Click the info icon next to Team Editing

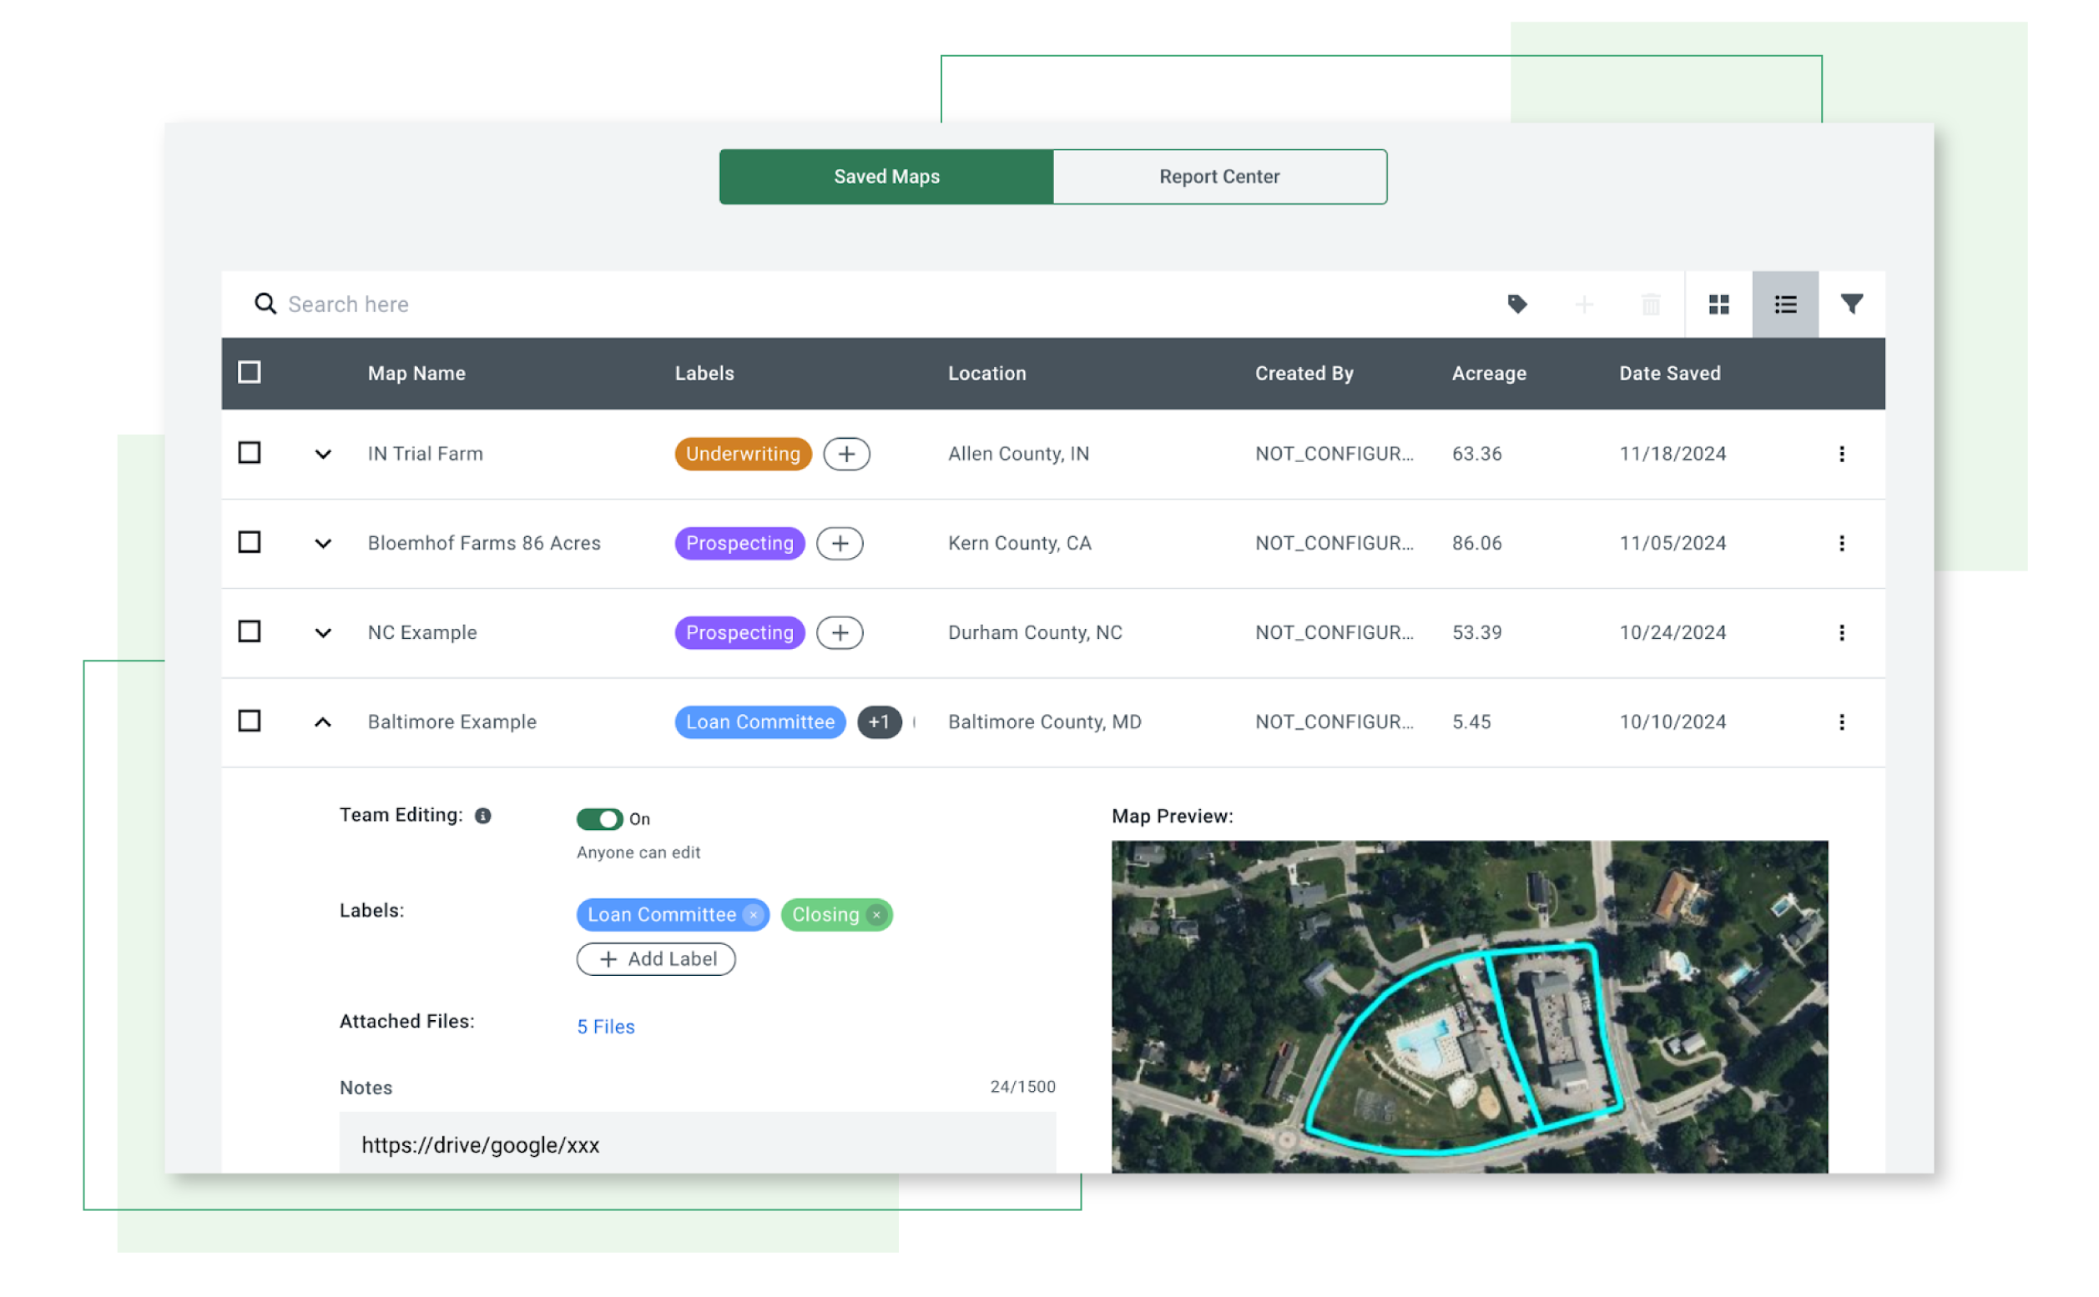(x=485, y=816)
